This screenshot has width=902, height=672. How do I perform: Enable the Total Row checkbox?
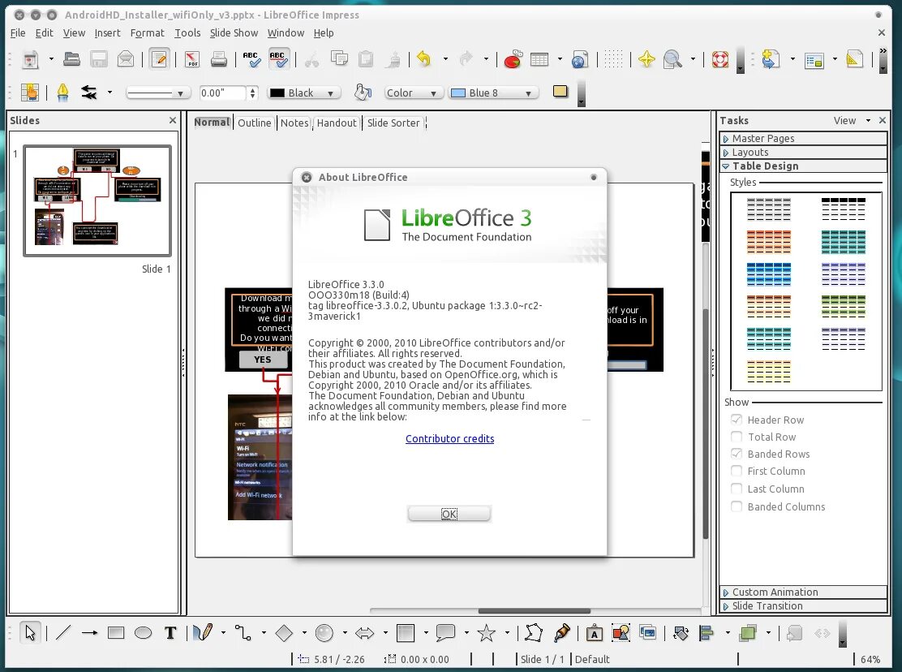737,437
